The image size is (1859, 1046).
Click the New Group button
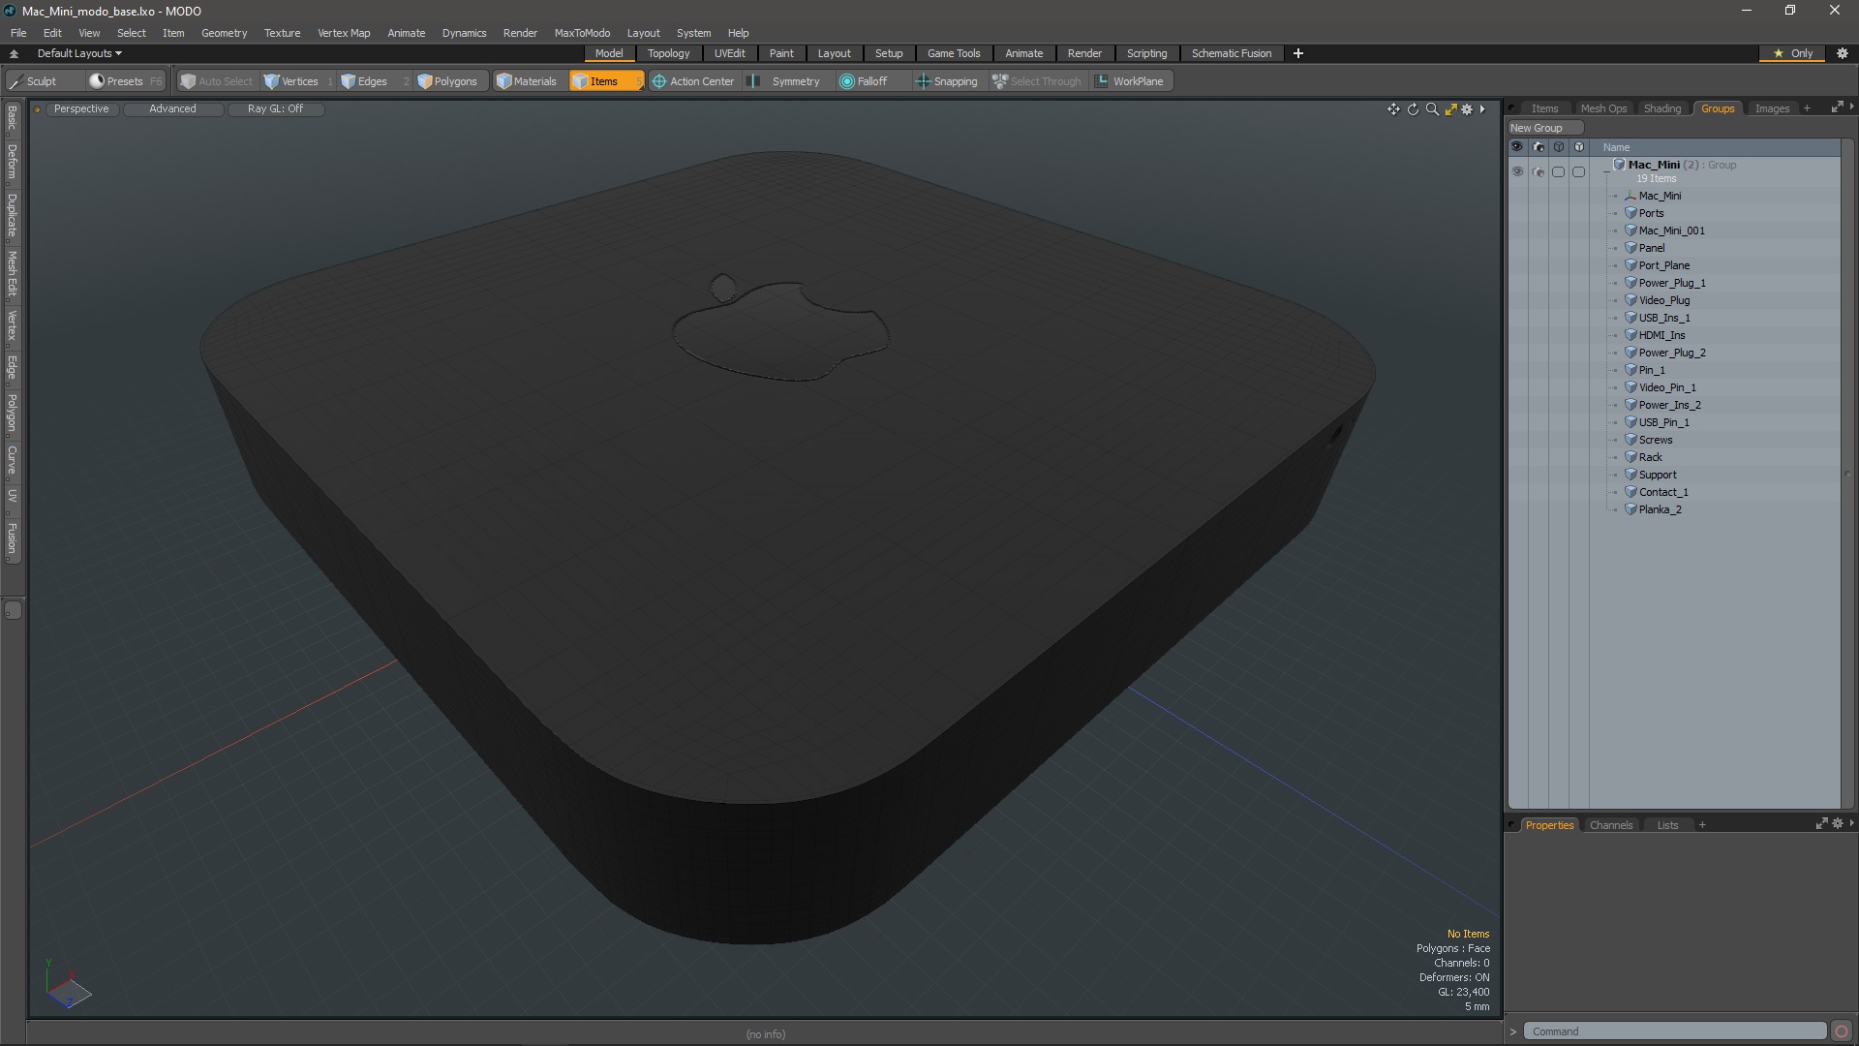pyautogui.click(x=1544, y=128)
